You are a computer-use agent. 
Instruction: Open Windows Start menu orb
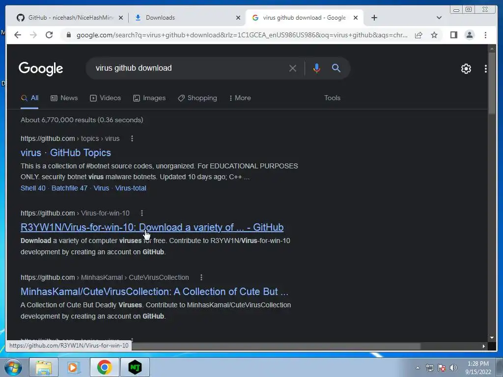[13, 367]
